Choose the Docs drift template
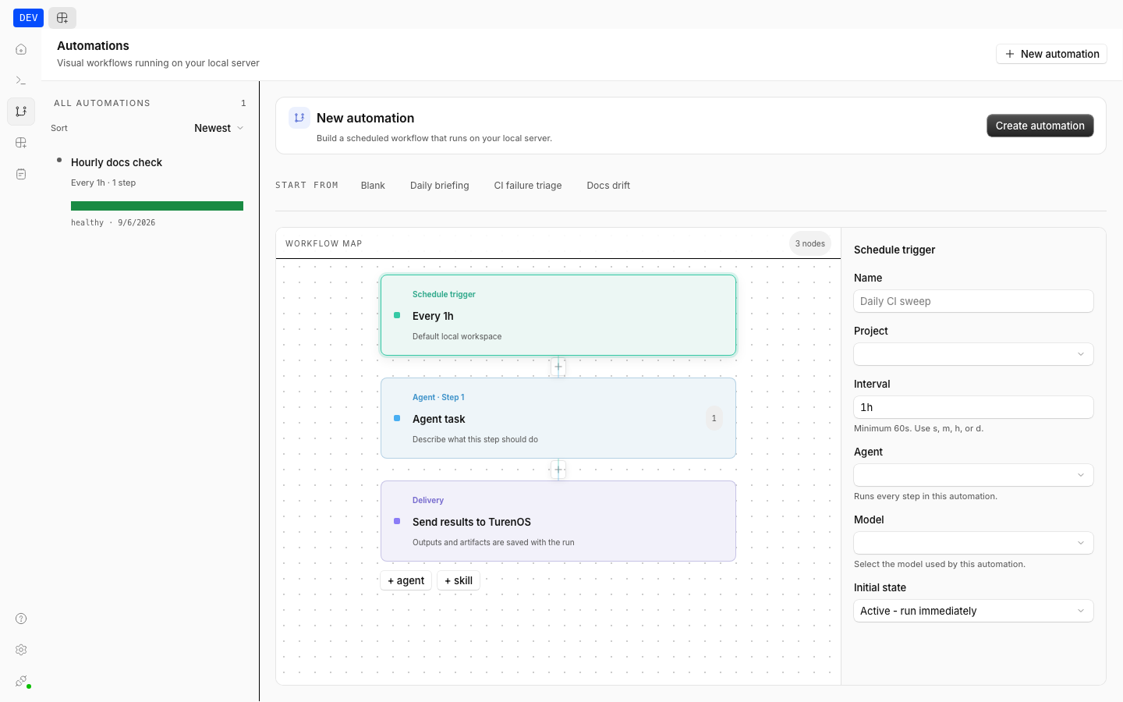This screenshot has width=1123, height=702. [x=608, y=186]
